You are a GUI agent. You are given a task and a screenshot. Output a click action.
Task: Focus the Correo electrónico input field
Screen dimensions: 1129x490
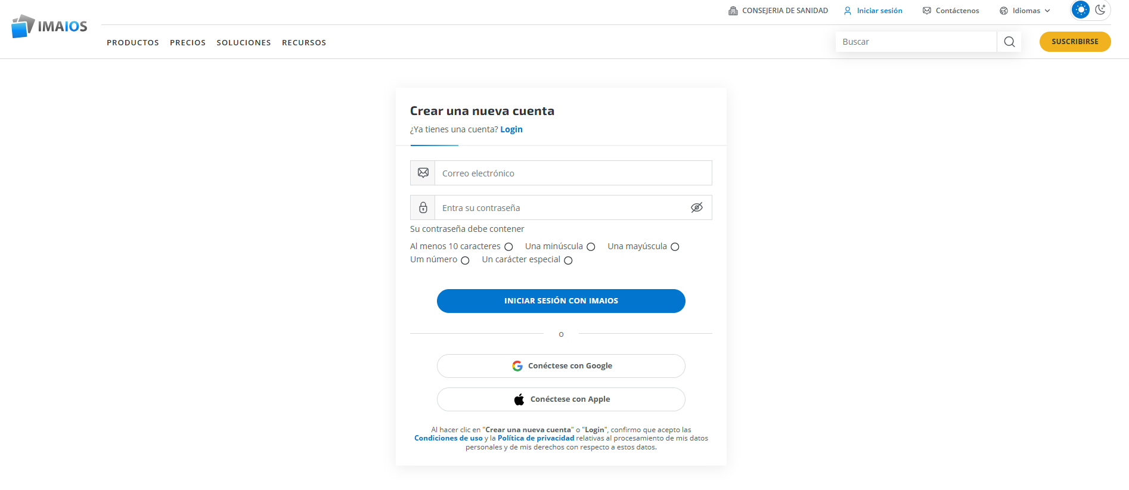(572, 173)
